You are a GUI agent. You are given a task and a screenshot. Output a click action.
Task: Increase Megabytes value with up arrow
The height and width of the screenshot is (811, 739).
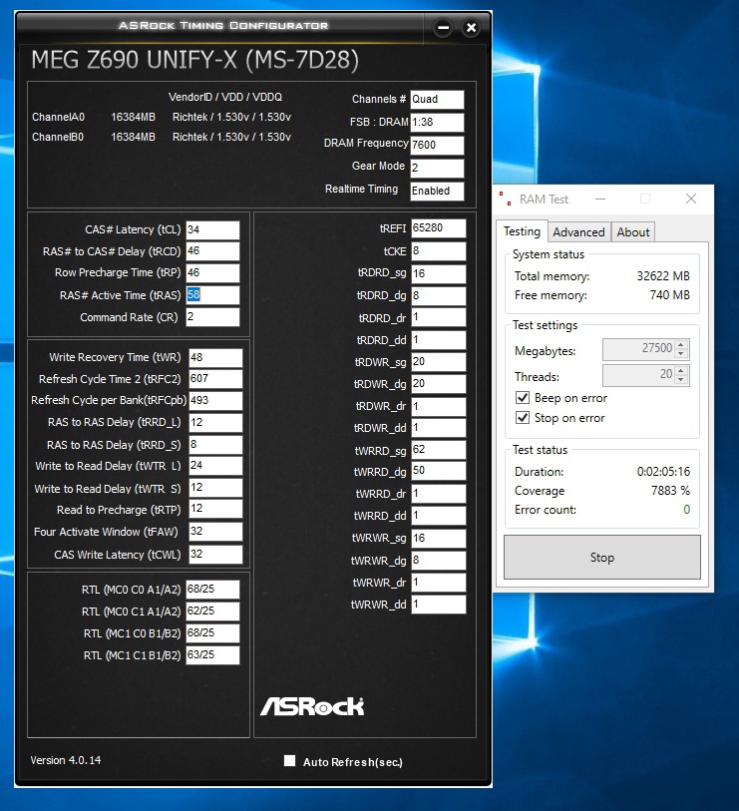tap(681, 345)
